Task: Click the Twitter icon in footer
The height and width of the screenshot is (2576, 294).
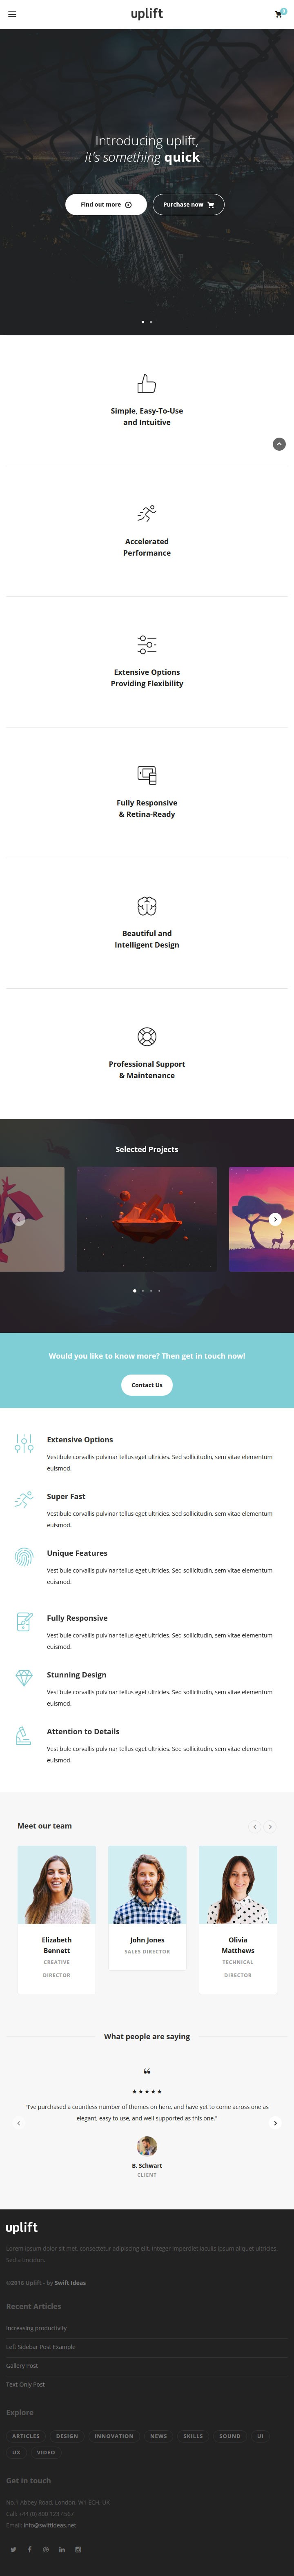Action: tap(13, 2549)
